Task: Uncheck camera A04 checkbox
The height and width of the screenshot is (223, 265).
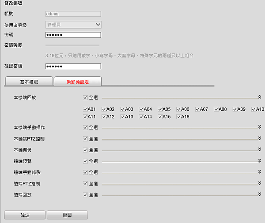Action: 141,109
